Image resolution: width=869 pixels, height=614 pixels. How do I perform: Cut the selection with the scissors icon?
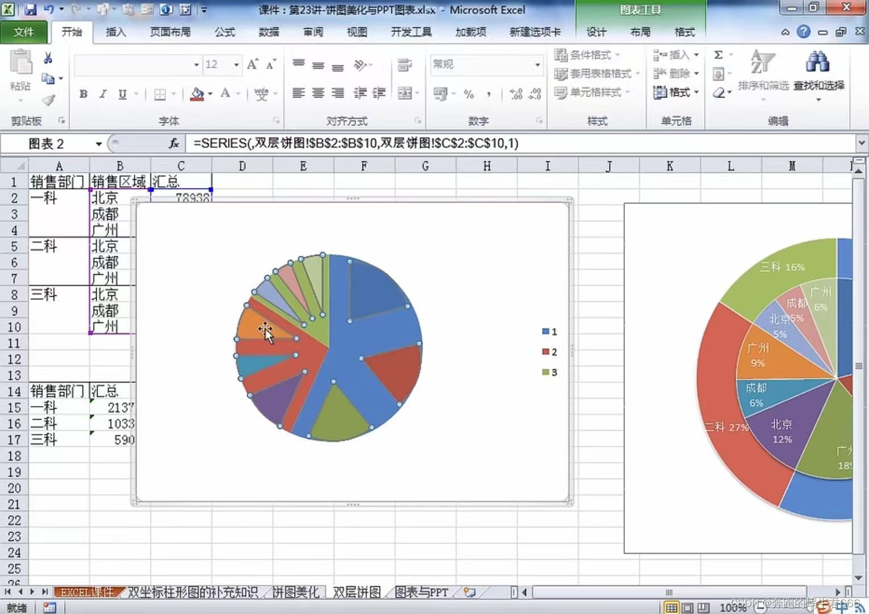(48, 58)
